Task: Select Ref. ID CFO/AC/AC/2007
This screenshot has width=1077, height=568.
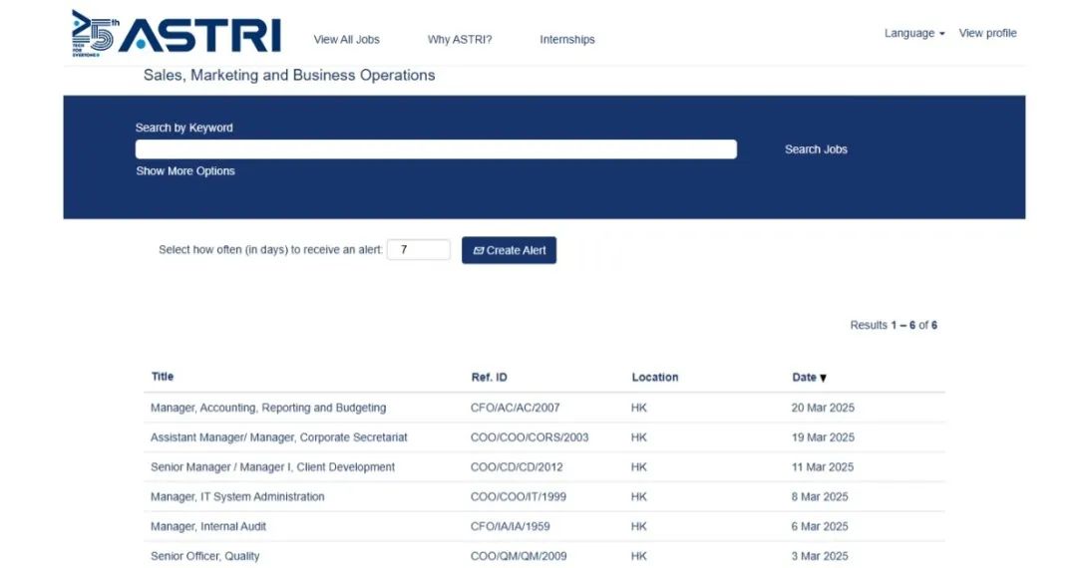Action: 516,408
